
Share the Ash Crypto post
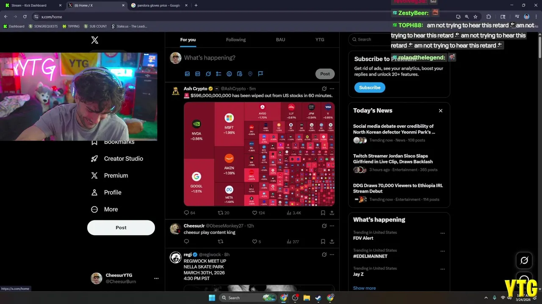(332, 213)
